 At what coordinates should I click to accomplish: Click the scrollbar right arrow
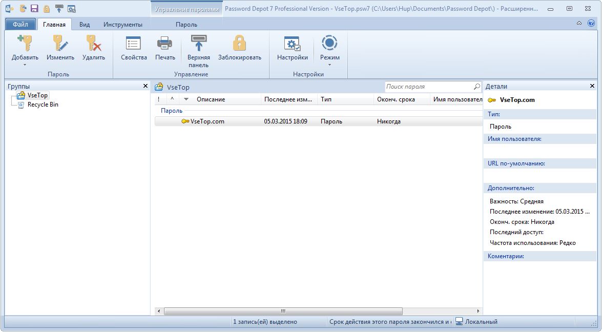[x=478, y=312]
